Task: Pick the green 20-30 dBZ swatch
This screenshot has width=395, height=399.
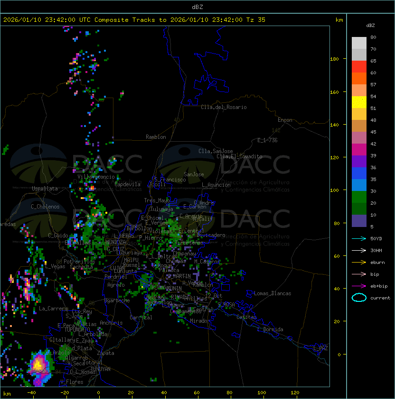Action: pyautogui.click(x=359, y=197)
